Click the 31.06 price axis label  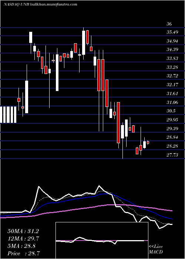(x=172, y=102)
